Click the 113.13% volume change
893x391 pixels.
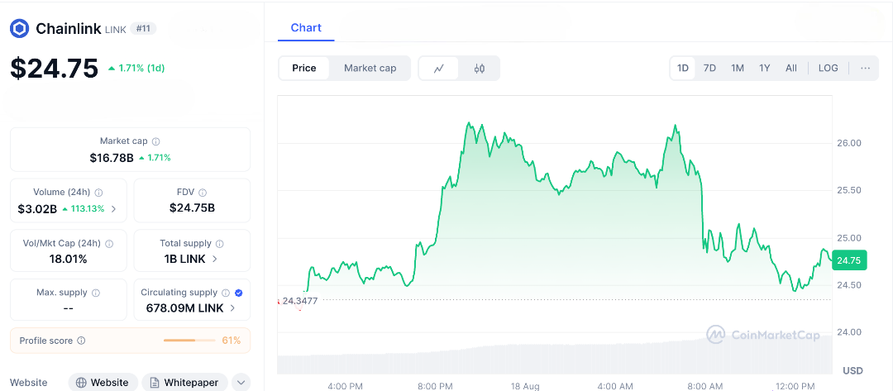click(x=84, y=209)
